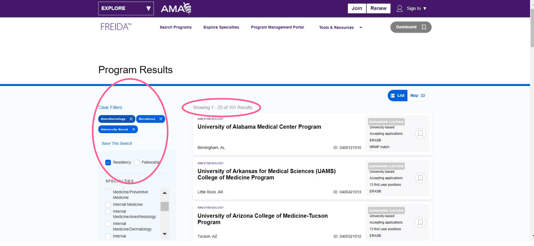Viewport: 534px width, 246px height.
Task: Click the AMA logo
Action: [x=176, y=9]
